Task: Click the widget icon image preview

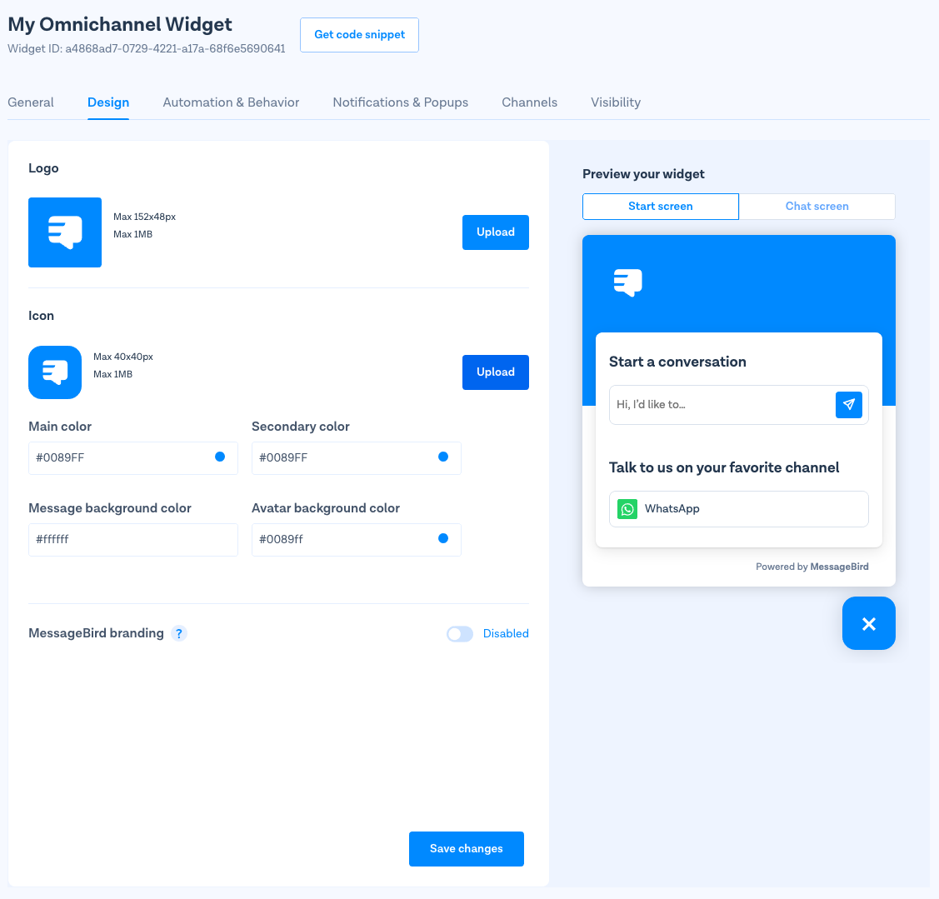Action: tap(55, 372)
